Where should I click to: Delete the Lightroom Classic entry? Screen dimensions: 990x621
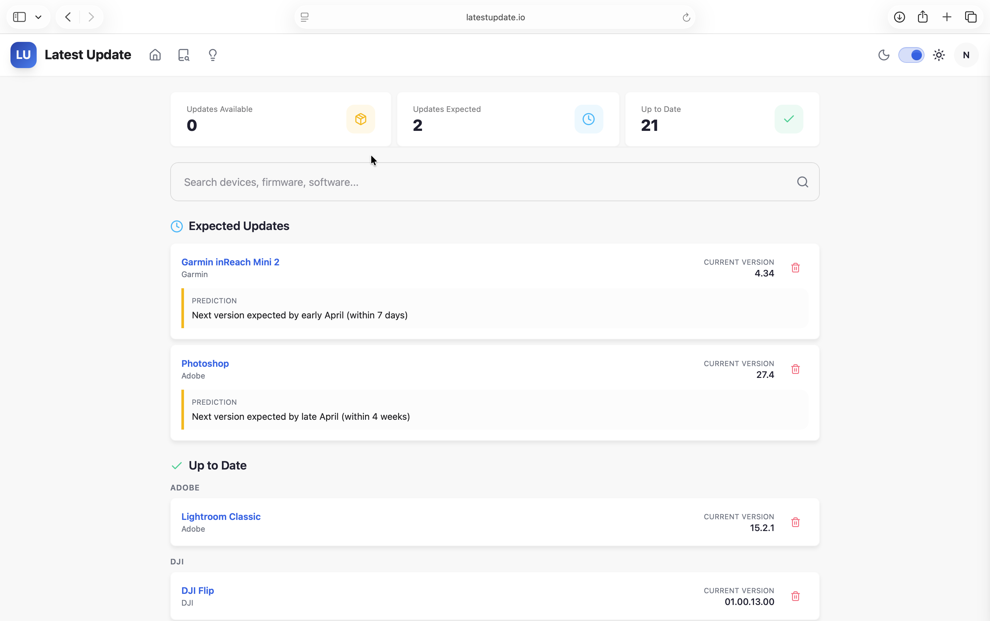(795, 523)
